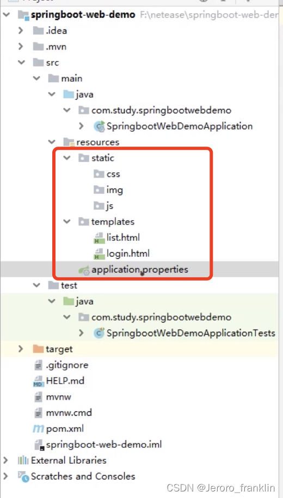Image resolution: width=283 pixels, height=498 pixels.
Task: Click the main folder icon
Action: [x=53, y=78]
